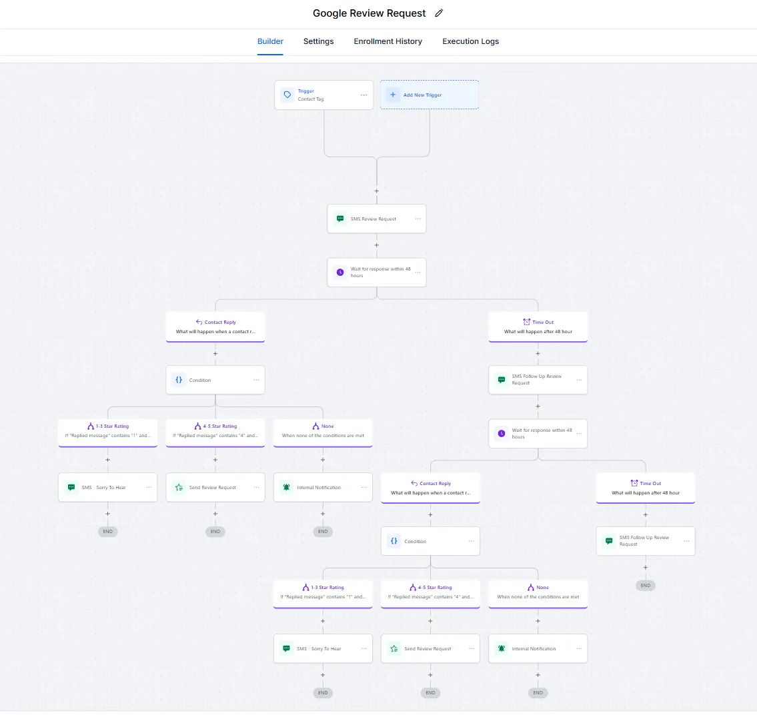Open the Enrollment History tab
The image size is (757, 715).
coord(388,41)
